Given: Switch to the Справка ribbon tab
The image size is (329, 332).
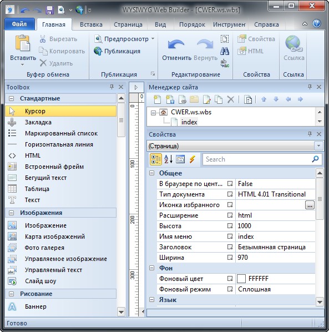Looking at the screenshot, I should coord(266,24).
